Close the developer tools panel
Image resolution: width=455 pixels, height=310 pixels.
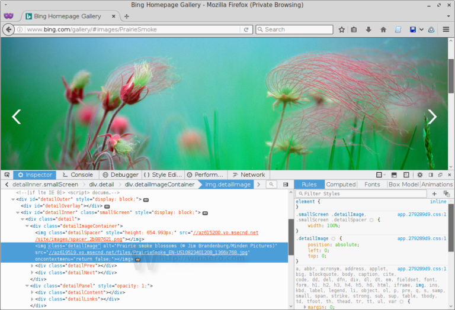pyautogui.click(x=450, y=175)
